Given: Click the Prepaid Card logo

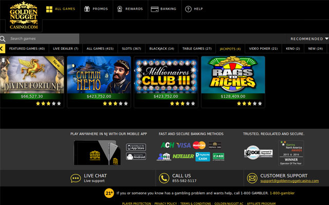Looking at the screenshot, I should pos(215,145).
